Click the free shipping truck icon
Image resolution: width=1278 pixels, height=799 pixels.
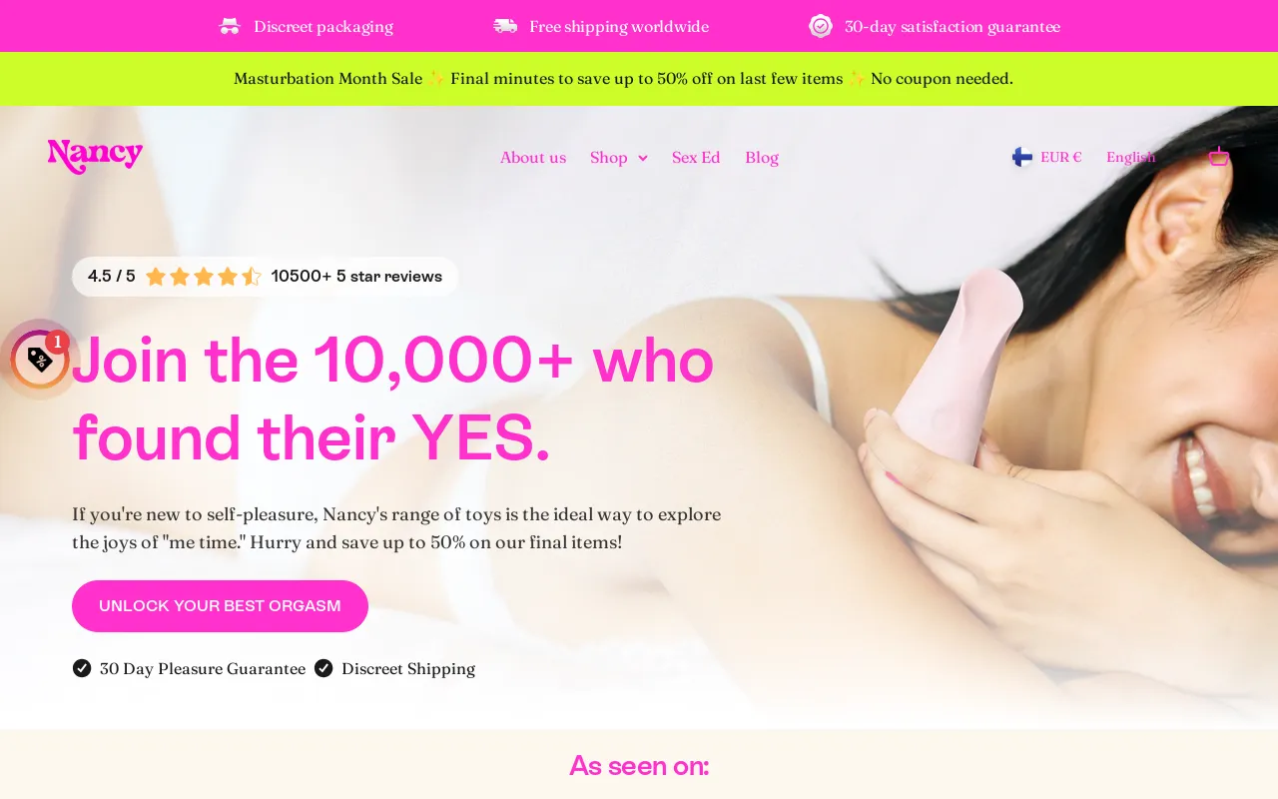pos(505,26)
